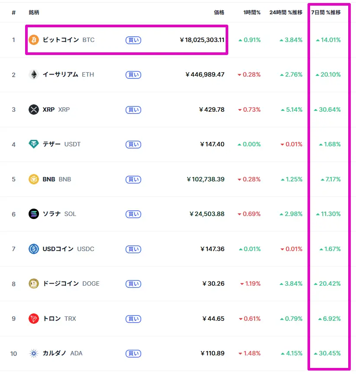
Task: Sort by the # rank column header
Action: (13, 13)
